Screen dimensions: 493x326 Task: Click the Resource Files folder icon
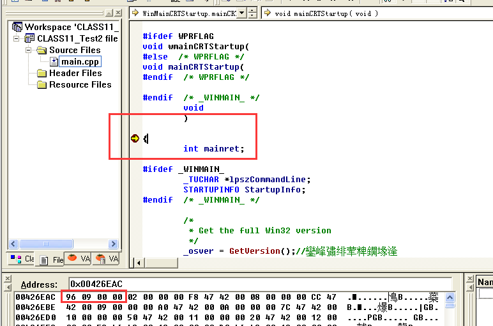[42, 84]
